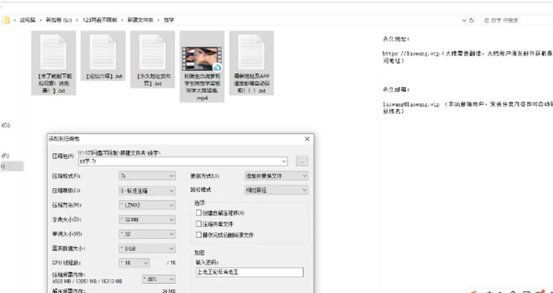Click the cloud sync badge on the mp4 file
The image size is (553, 293).
217,68
